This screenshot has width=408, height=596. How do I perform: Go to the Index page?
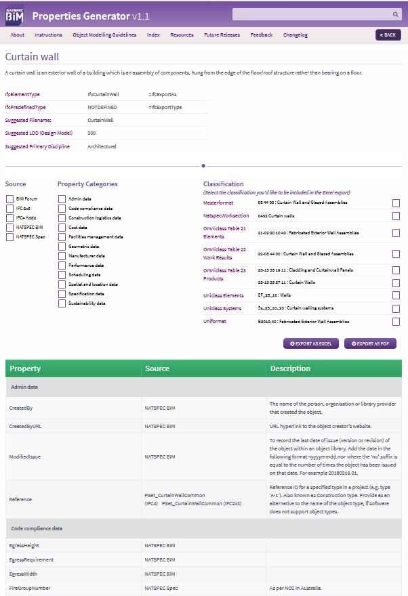[x=153, y=35]
